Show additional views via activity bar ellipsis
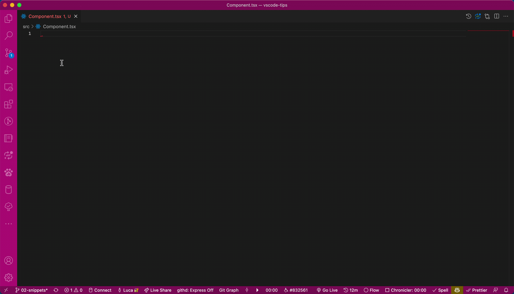Image resolution: width=514 pixels, height=294 pixels. coord(9,224)
